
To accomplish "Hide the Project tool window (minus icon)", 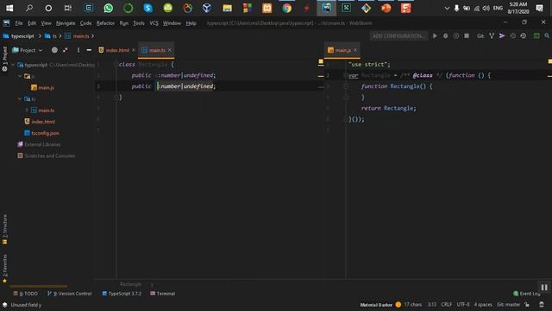I will (89, 50).
